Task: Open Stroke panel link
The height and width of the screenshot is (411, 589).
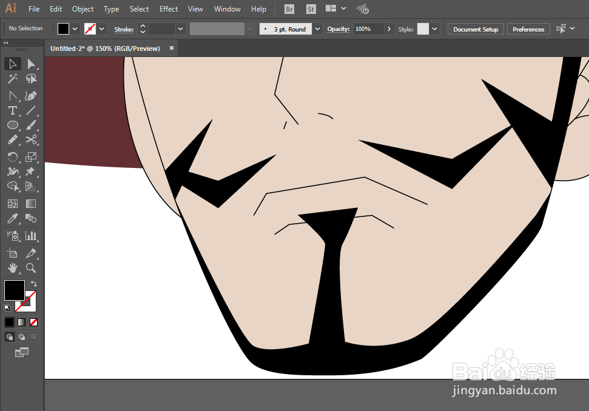Action: [124, 29]
